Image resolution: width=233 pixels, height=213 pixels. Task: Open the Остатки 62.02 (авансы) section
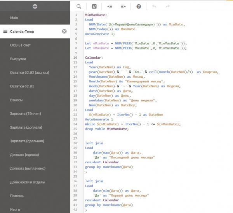30,73
